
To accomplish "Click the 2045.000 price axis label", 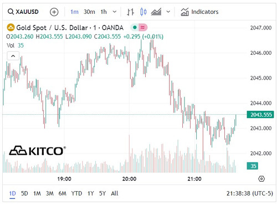I will click(x=261, y=78).
